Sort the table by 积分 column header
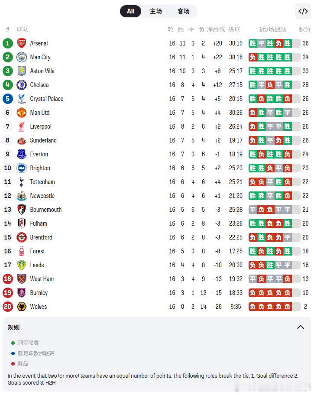 (304, 29)
